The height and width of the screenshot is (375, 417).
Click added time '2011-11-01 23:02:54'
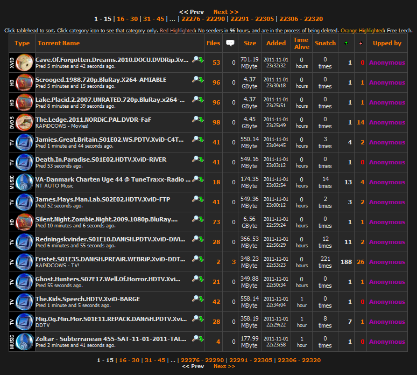(276, 182)
